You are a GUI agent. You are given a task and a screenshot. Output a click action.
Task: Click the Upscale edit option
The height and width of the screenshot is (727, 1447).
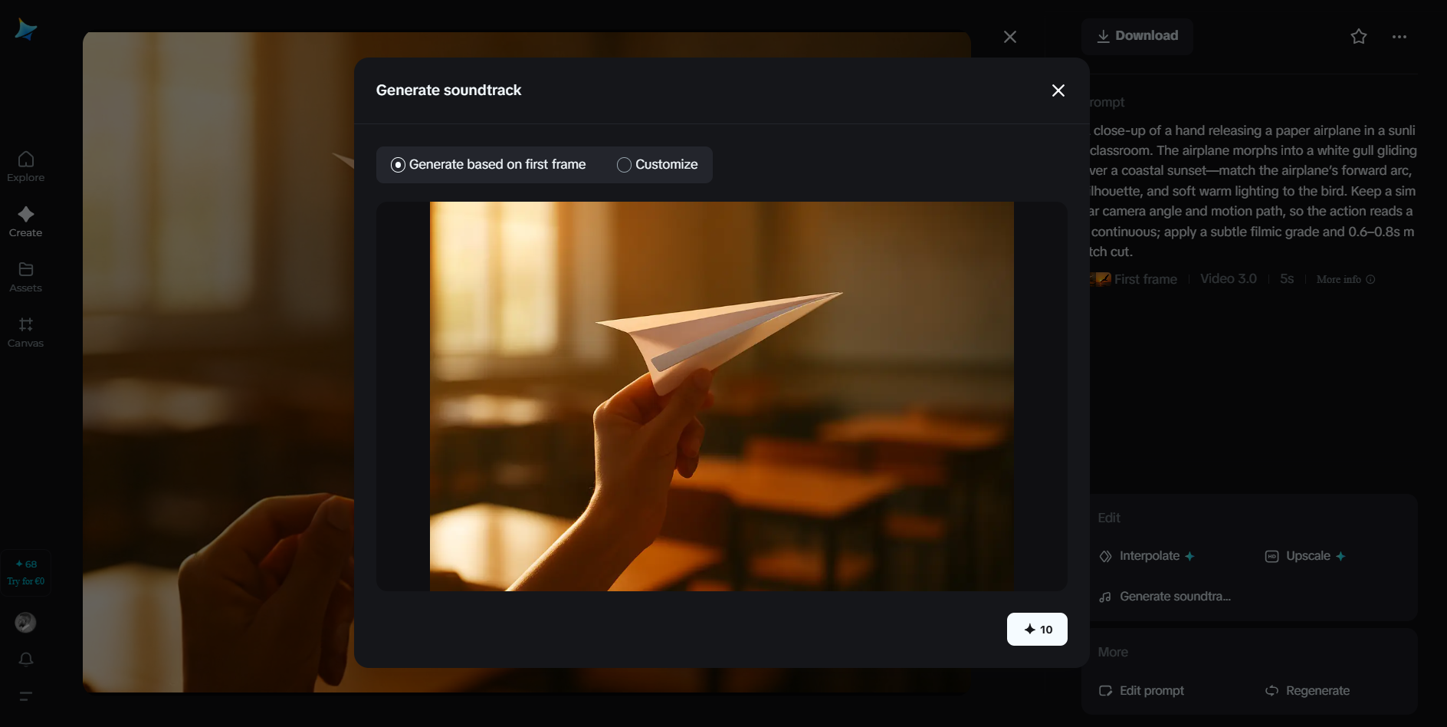(1305, 556)
